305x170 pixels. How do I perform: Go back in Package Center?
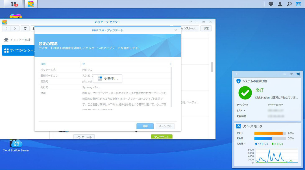point(6,29)
